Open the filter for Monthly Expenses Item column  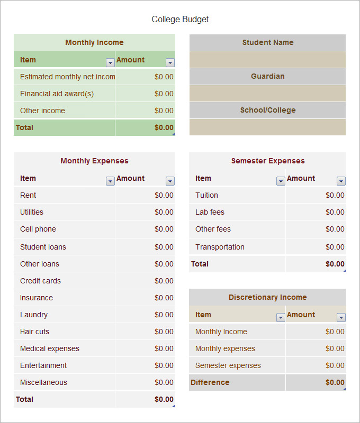(110, 180)
